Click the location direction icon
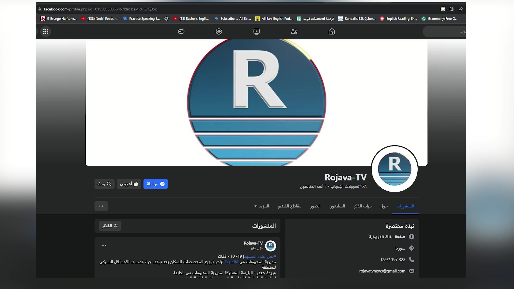514x289 pixels. point(411,248)
